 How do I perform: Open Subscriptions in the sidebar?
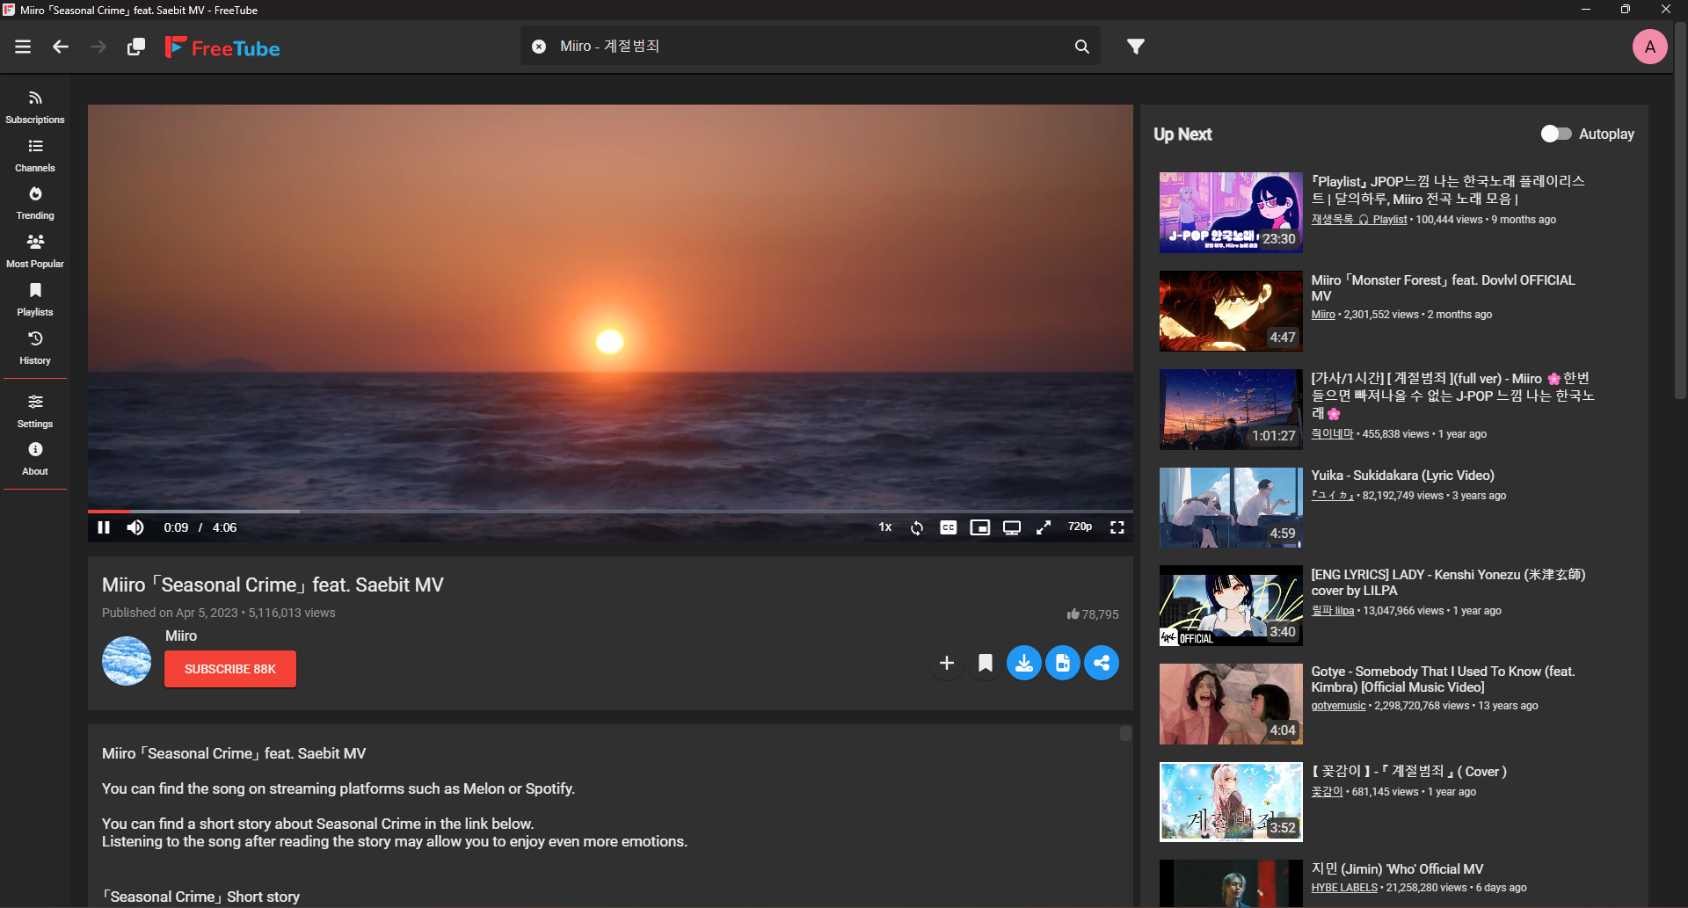(x=35, y=107)
